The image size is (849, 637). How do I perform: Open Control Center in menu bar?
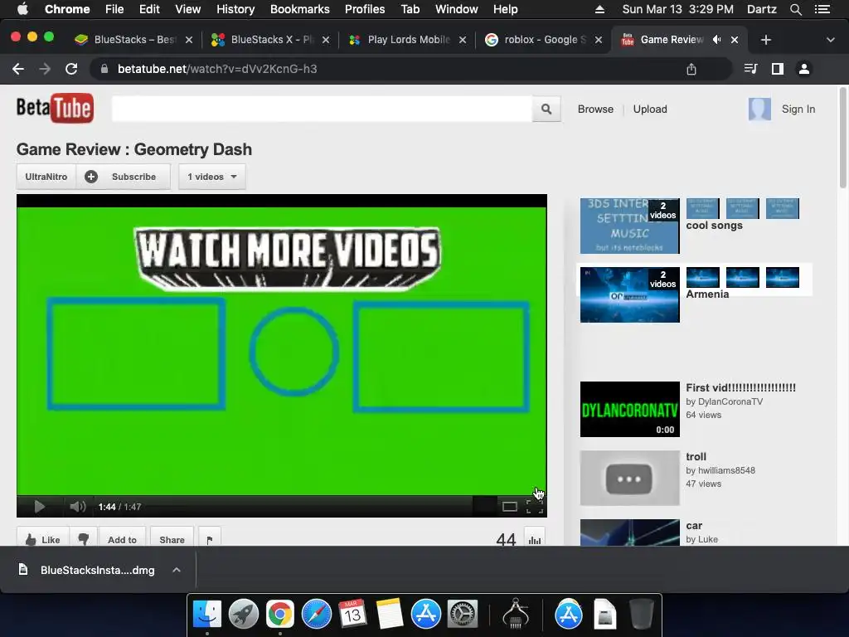(822, 9)
